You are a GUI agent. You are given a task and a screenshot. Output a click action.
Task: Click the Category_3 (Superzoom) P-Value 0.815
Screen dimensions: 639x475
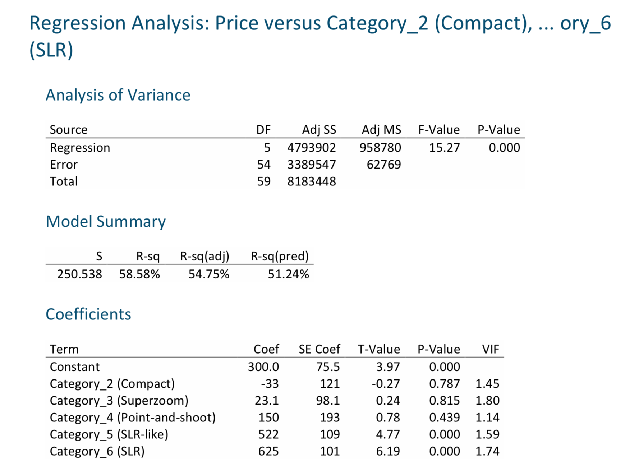pyautogui.click(x=444, y=401)
